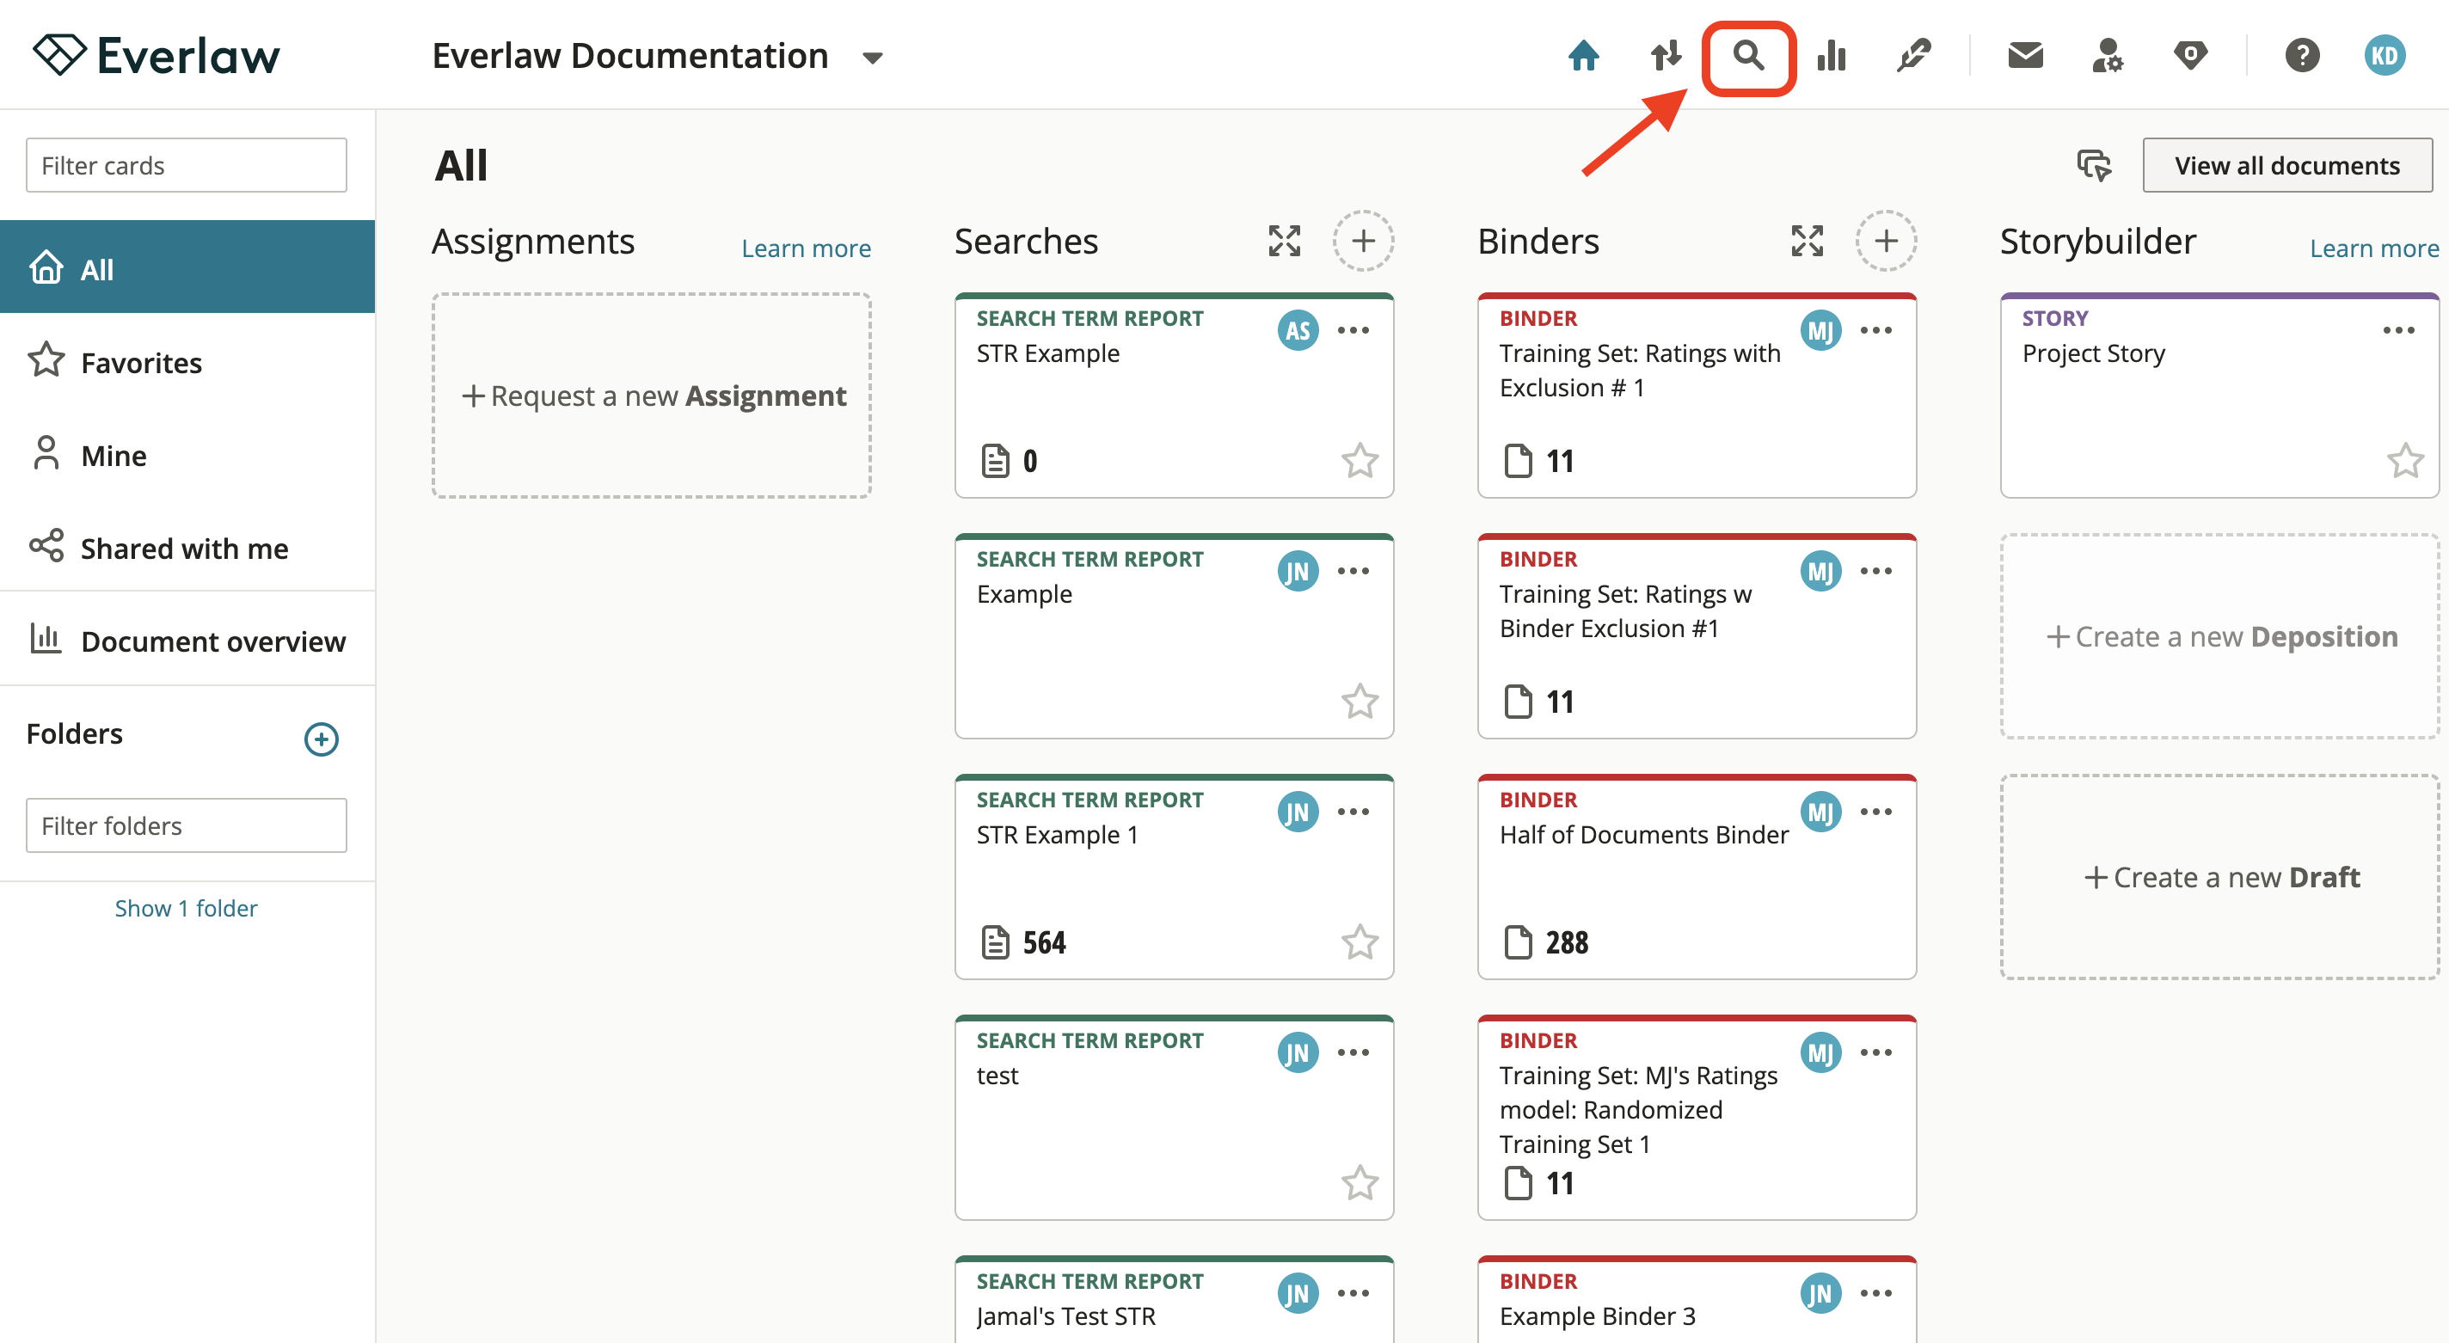Click the View all documents button
The image size is (2449, 1343).
(2287, 165)
